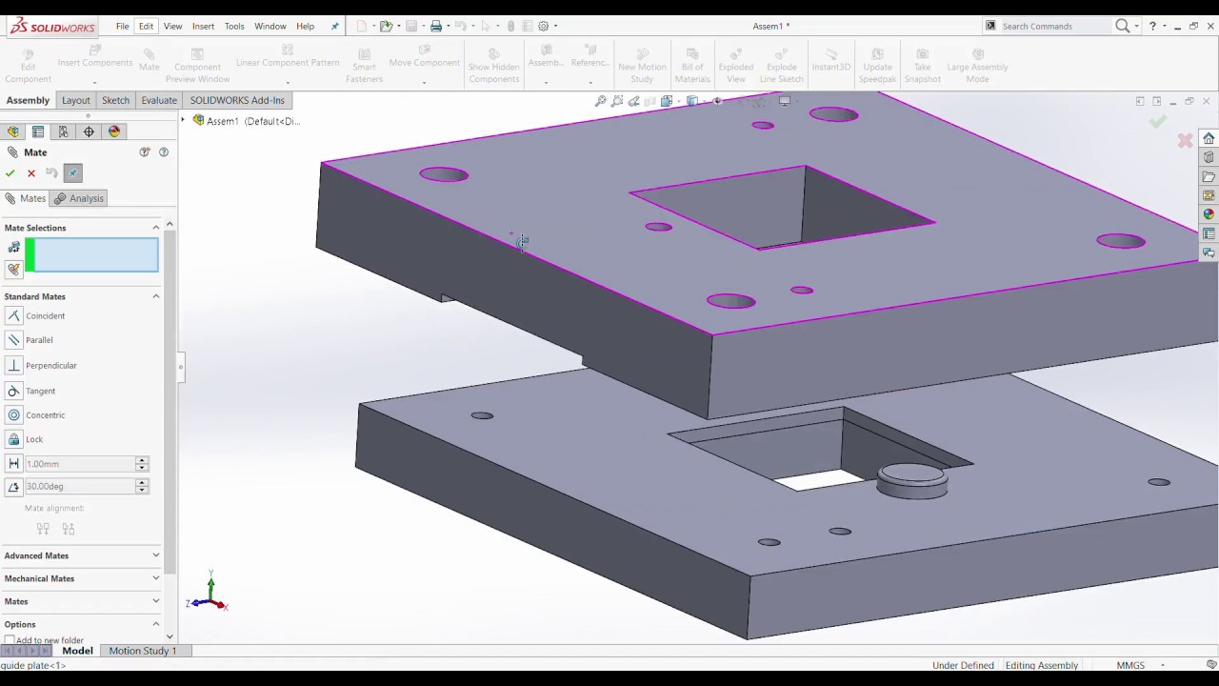Click the Mate help question icon
The width and height of the screenshot is (1219, 686).
click(x=164, y=152)
